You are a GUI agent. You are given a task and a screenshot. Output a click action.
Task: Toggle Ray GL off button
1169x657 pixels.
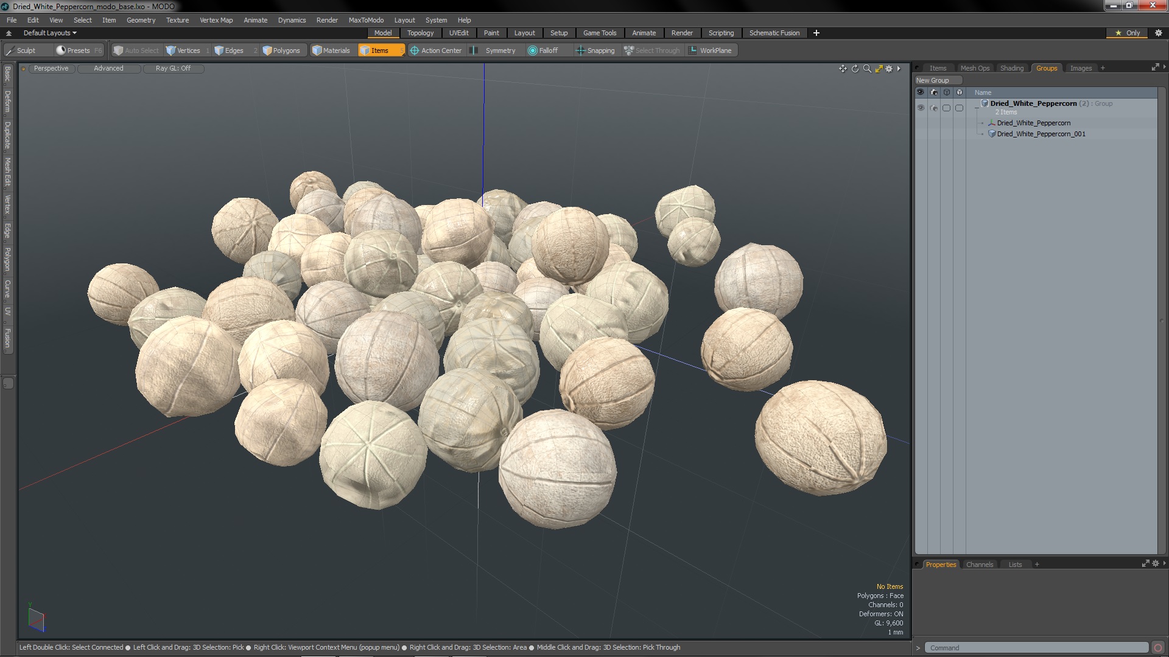click(173, 68)
